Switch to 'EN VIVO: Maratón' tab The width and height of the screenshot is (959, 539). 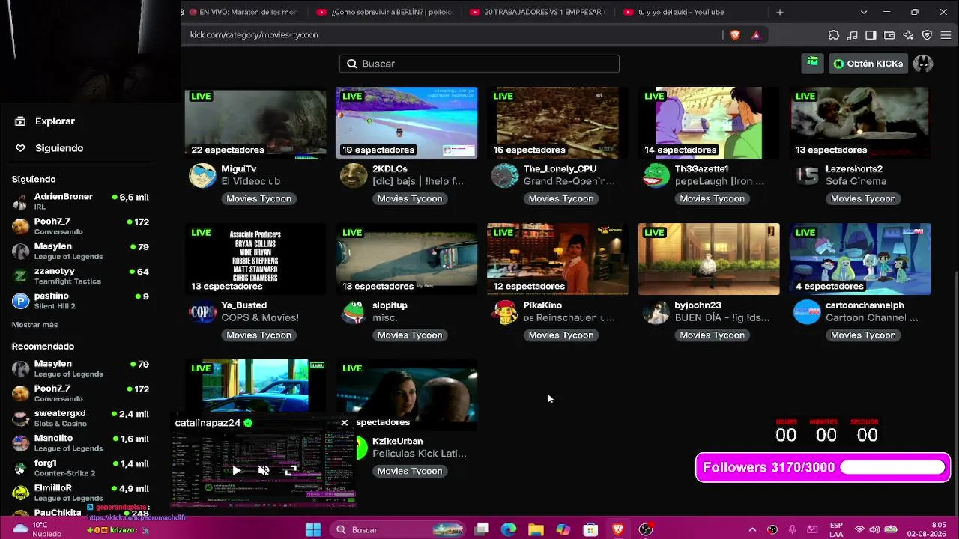pos(243,12)
